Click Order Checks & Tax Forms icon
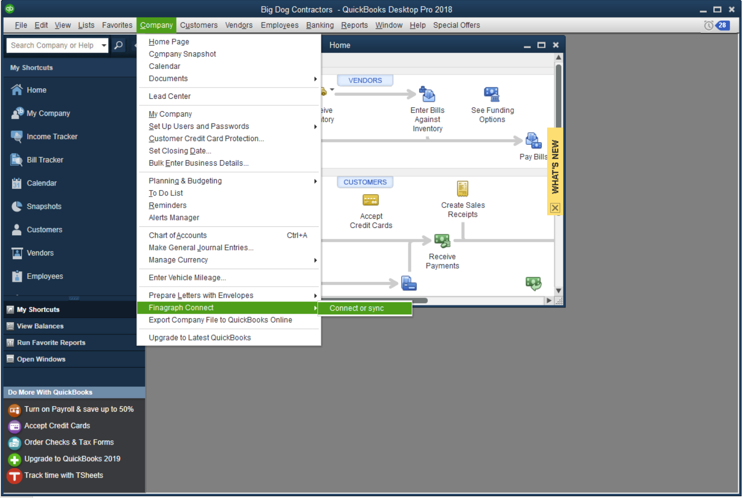 pyautogui.click(x=14, y=443)
